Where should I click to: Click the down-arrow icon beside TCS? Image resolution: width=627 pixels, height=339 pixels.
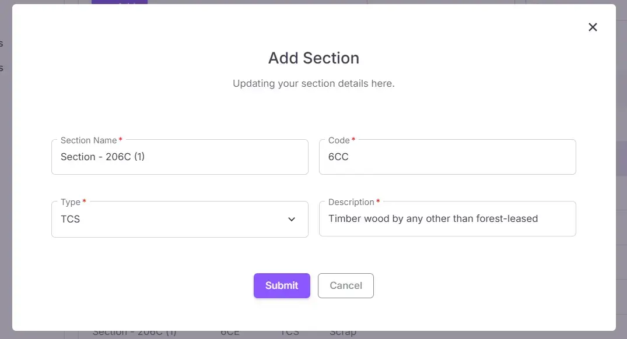[291, 219]
